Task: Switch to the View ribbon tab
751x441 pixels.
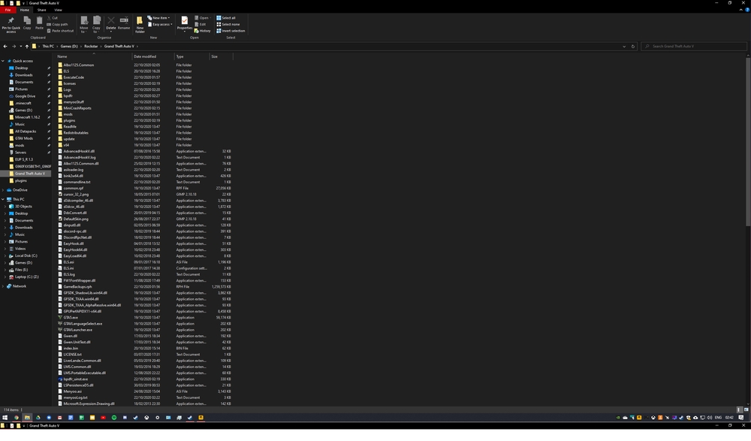Action: click(x=58, y=10)
